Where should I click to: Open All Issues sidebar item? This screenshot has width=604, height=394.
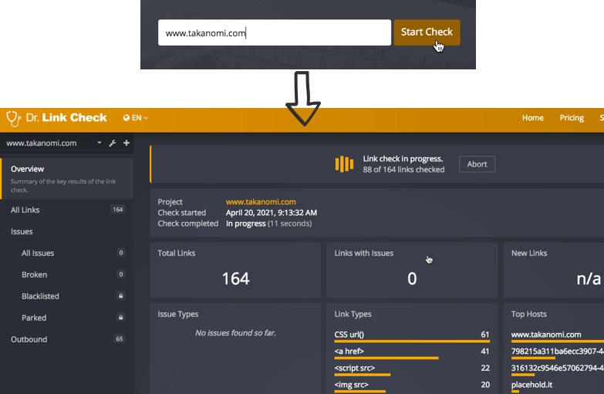click(x=67, y=253)
